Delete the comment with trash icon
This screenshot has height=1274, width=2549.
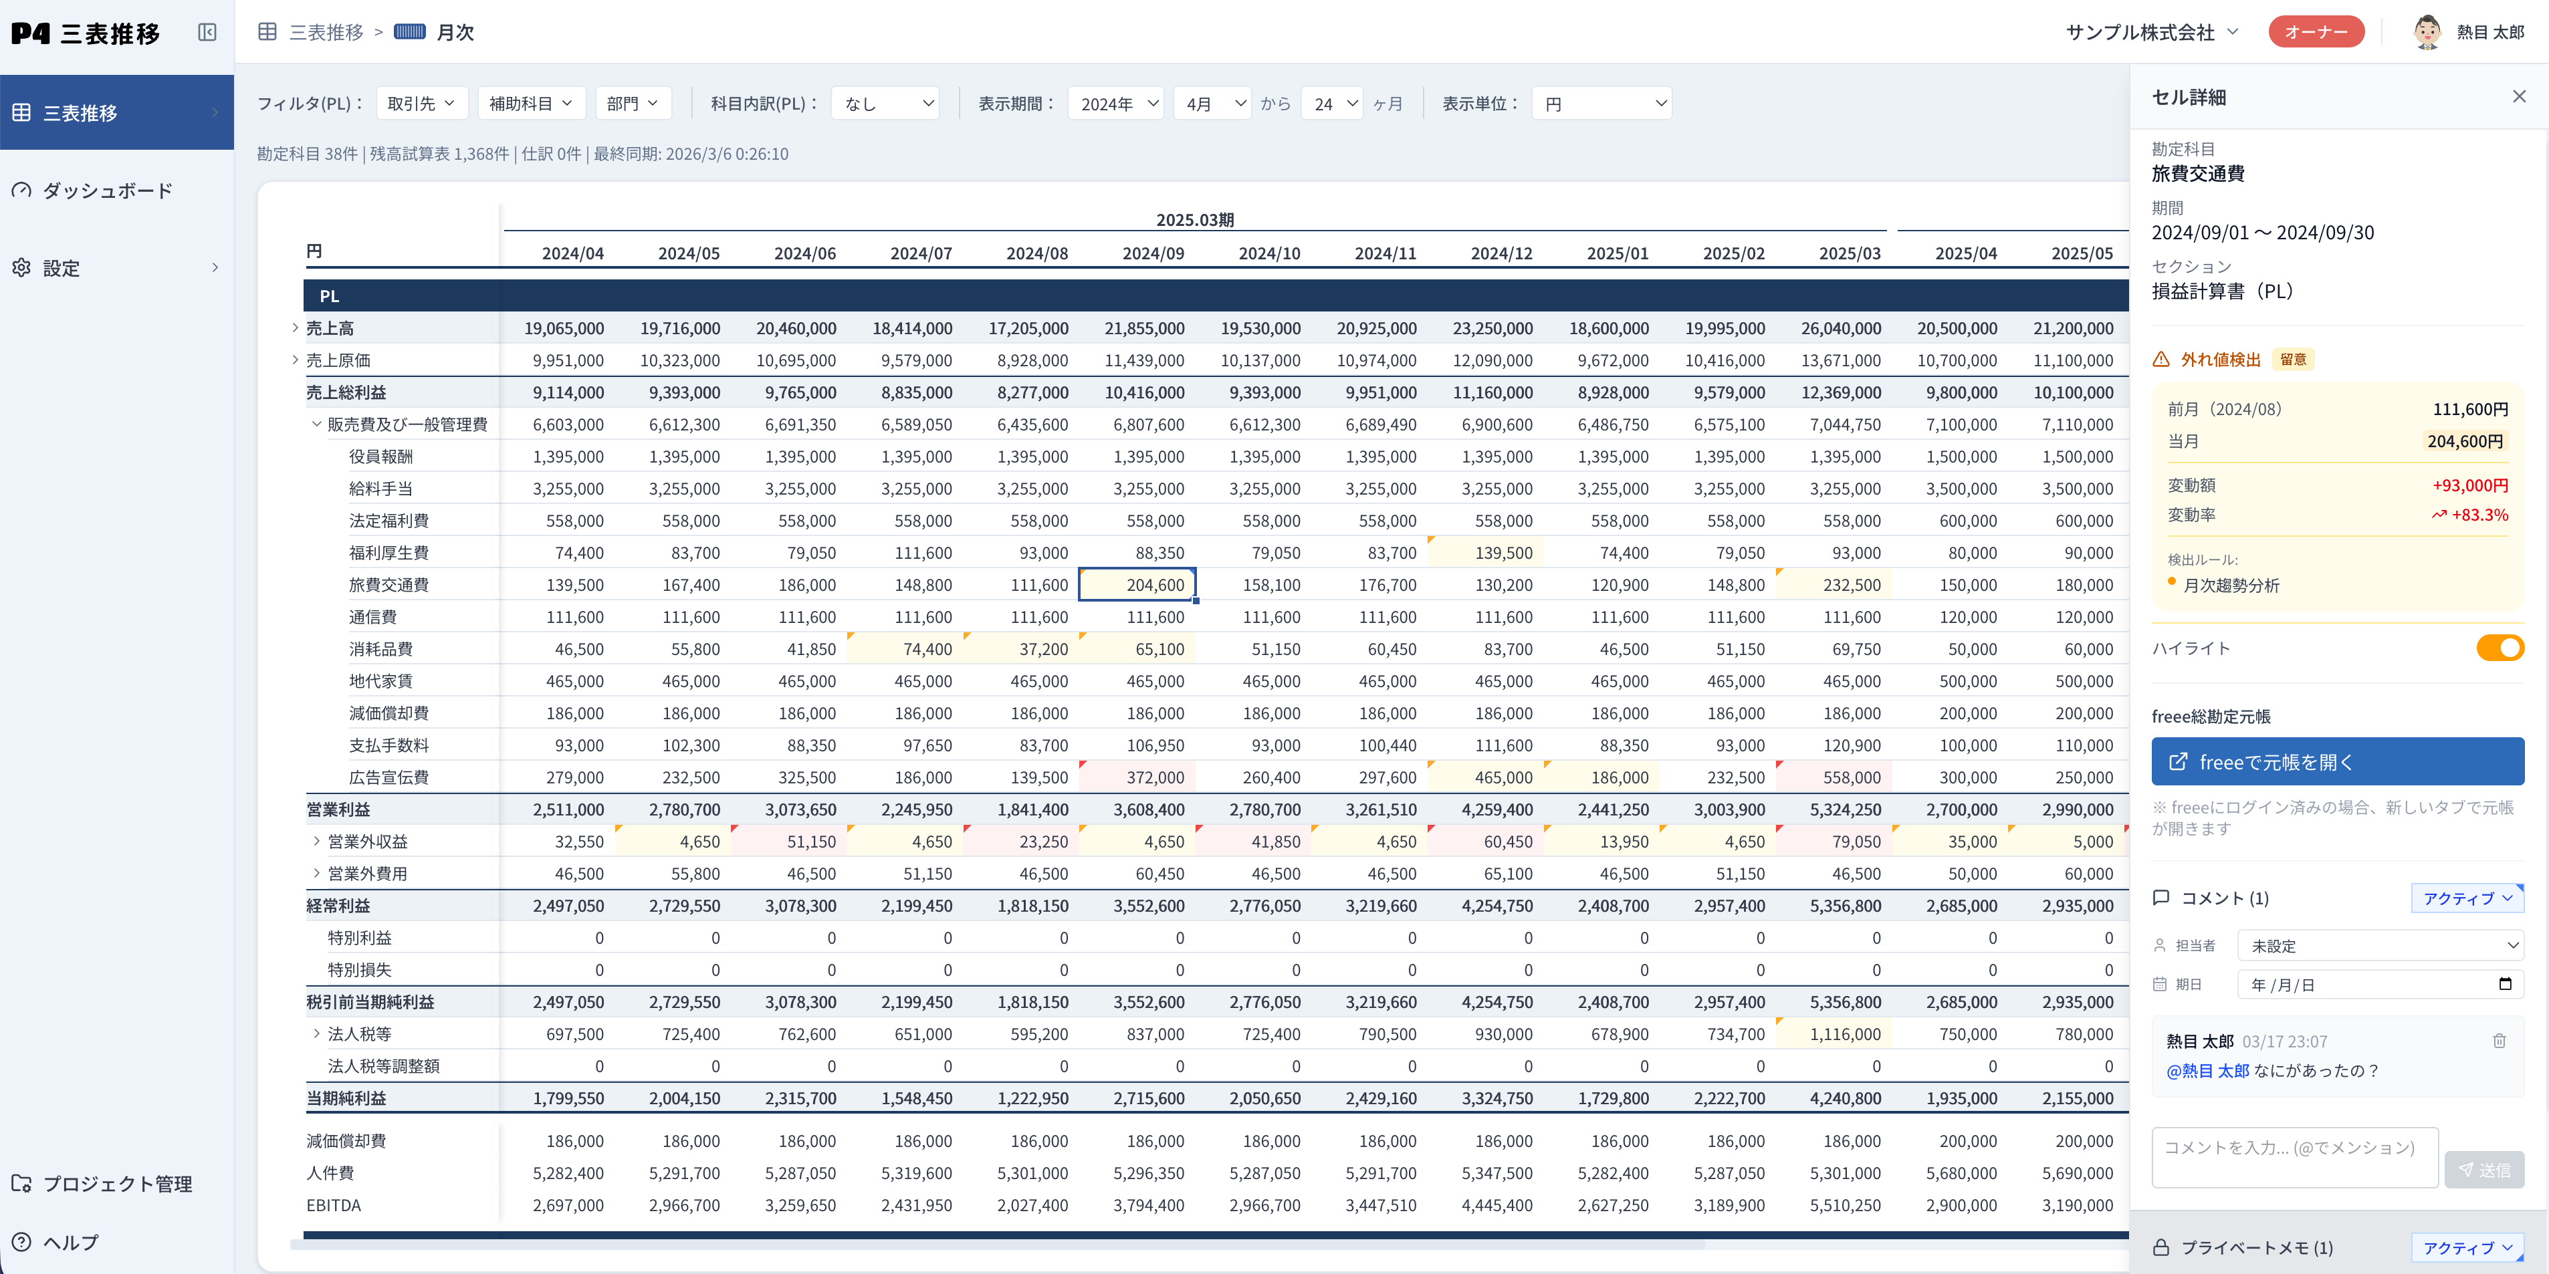[2499, 1041]
